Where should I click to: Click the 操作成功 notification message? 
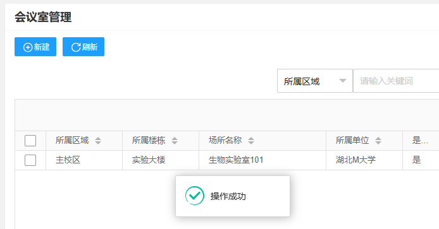click(228, 196)
